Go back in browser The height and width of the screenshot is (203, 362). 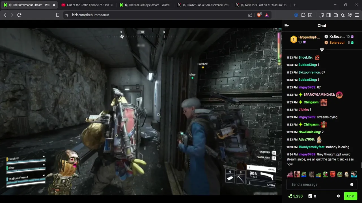pyautogui.click(x=5, y=15)
